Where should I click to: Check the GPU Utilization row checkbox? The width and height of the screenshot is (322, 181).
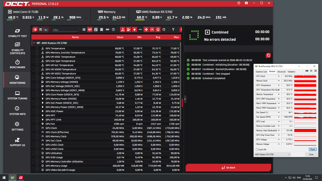(37, 153)
